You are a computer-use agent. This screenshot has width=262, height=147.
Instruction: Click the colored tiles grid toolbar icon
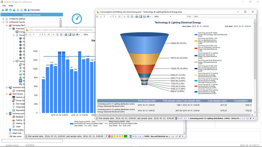(7, 10)
